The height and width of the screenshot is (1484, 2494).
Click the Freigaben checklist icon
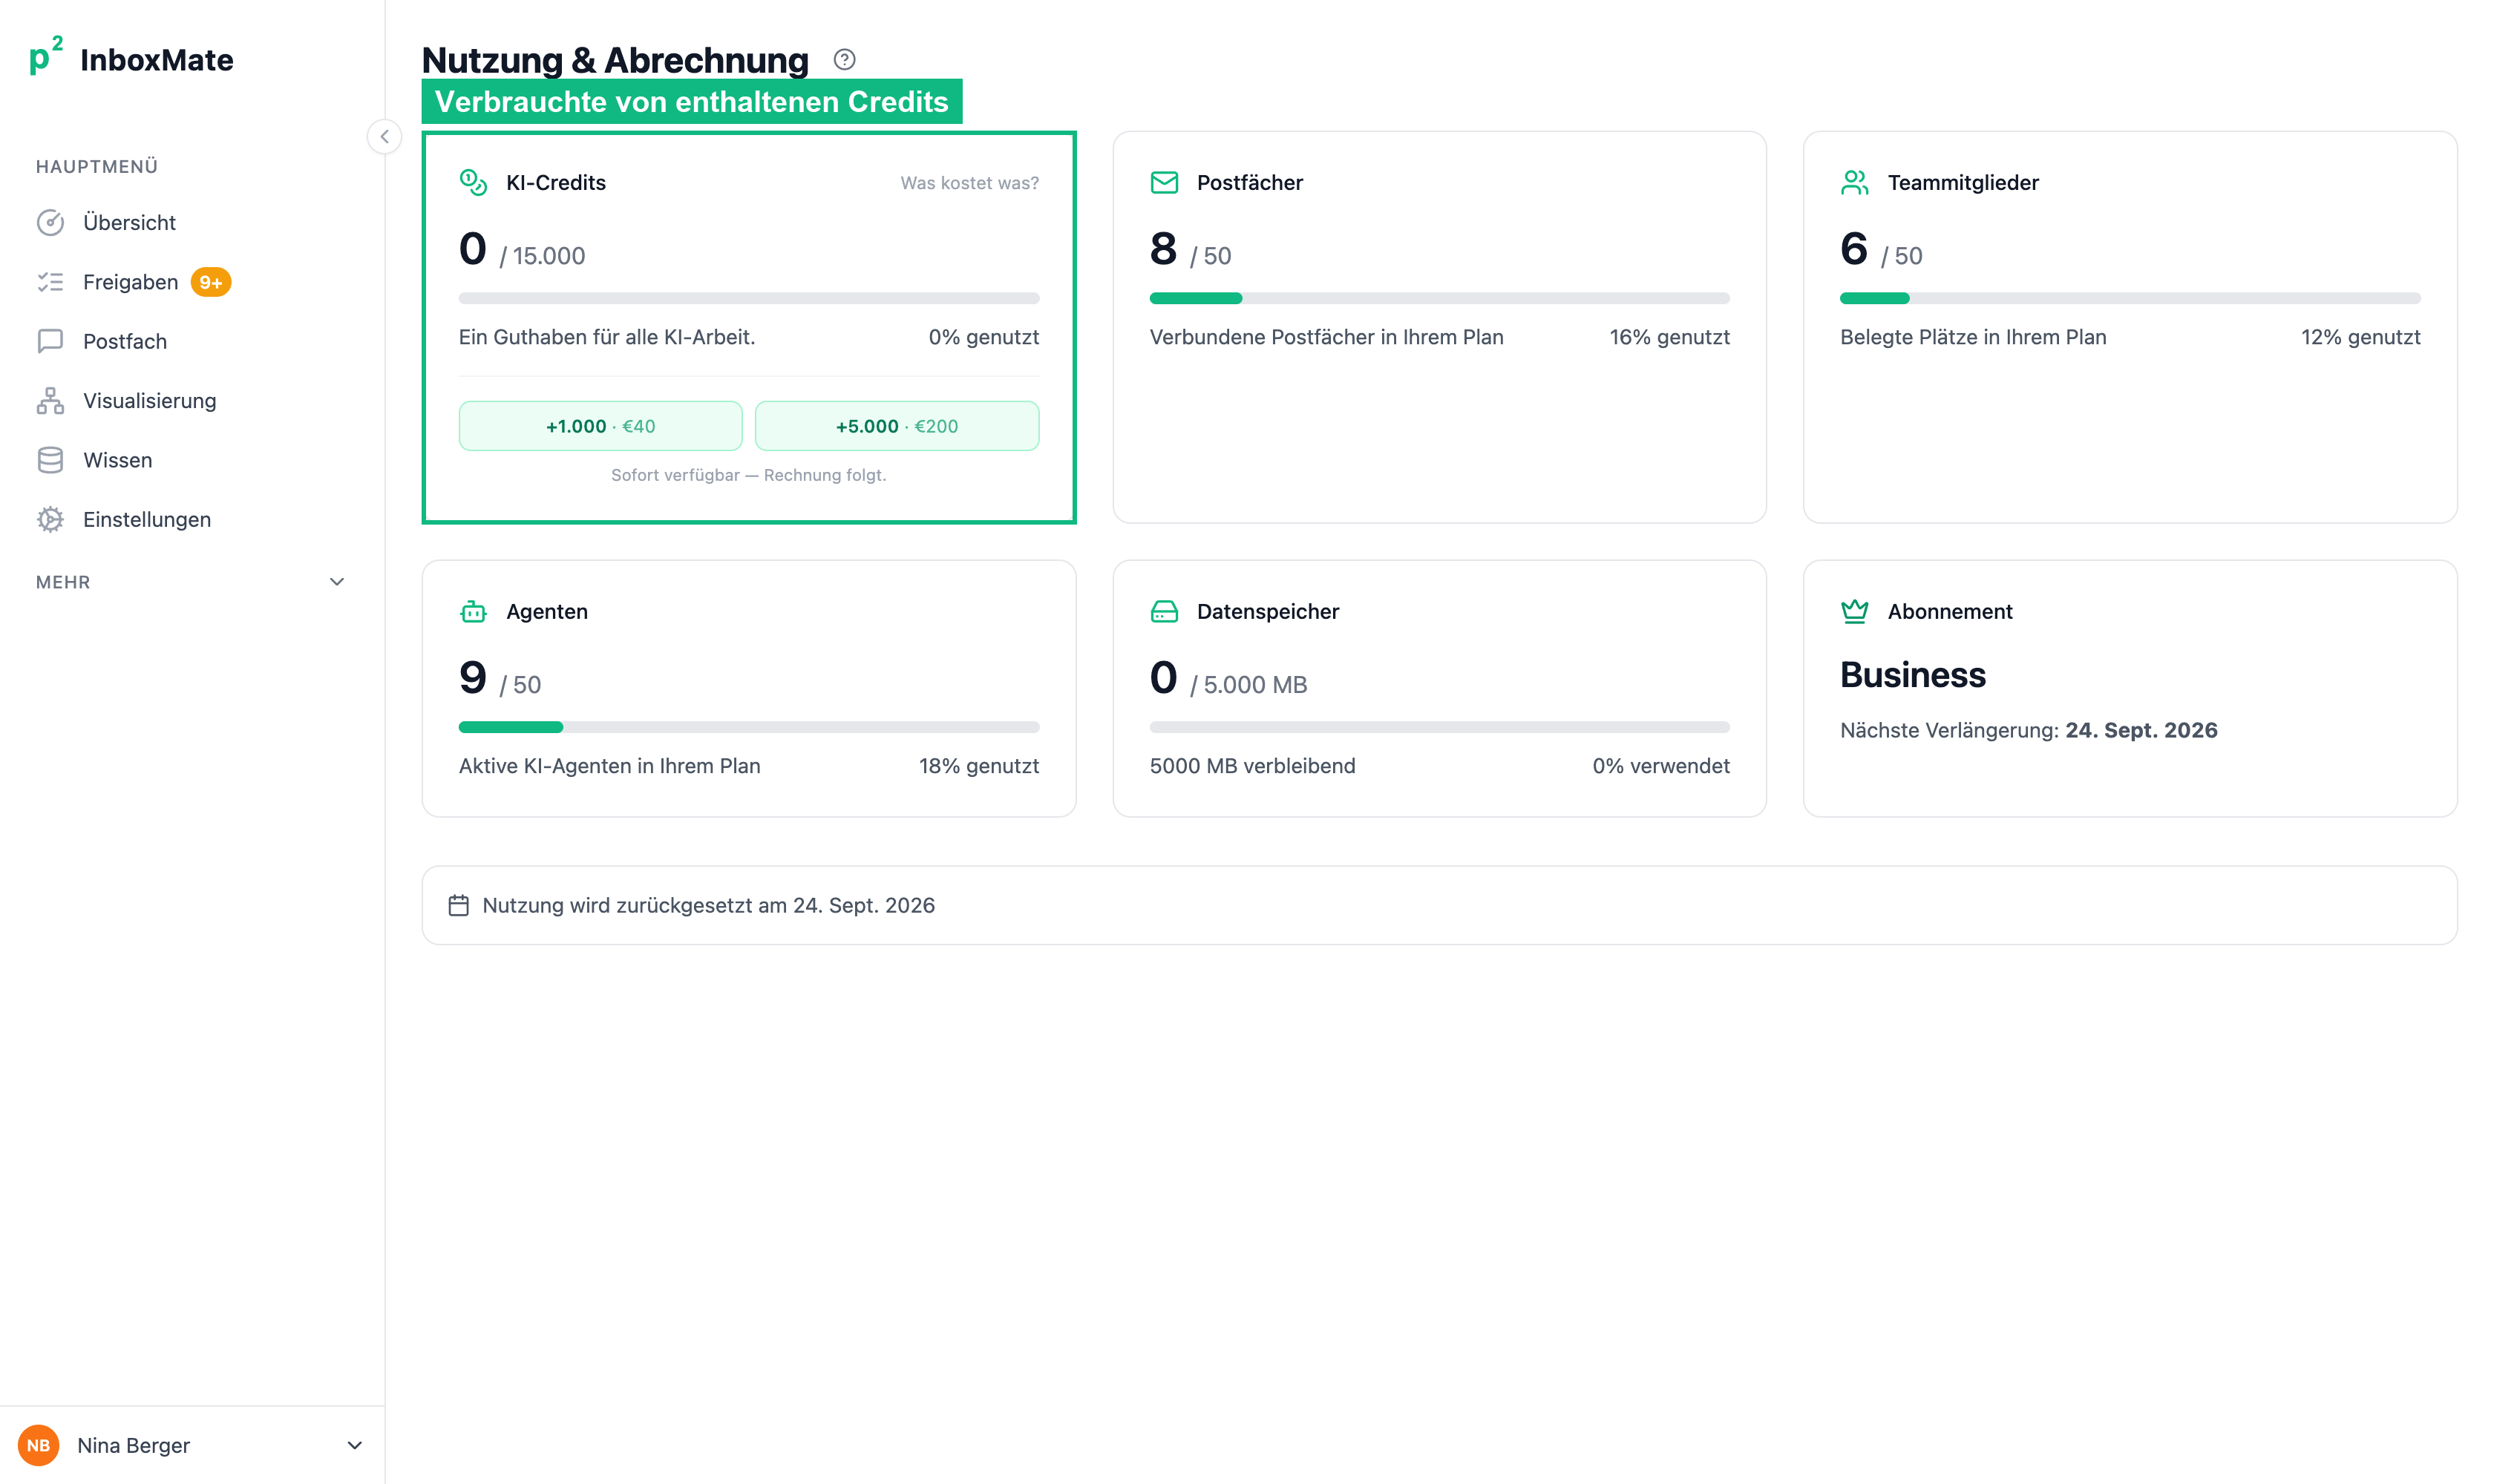point(50,282)
